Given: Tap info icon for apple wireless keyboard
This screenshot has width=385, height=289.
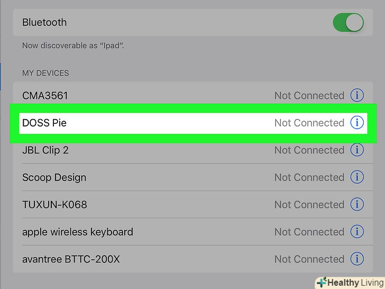Looking at the screenshot, I should (357, 232).
